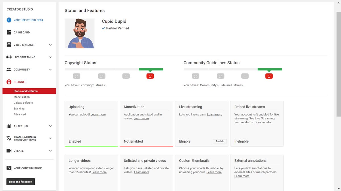Click the red smiley under Copyright Status
Image resolution: width=341 pixels, height=191 pixels.
point(150,76)
